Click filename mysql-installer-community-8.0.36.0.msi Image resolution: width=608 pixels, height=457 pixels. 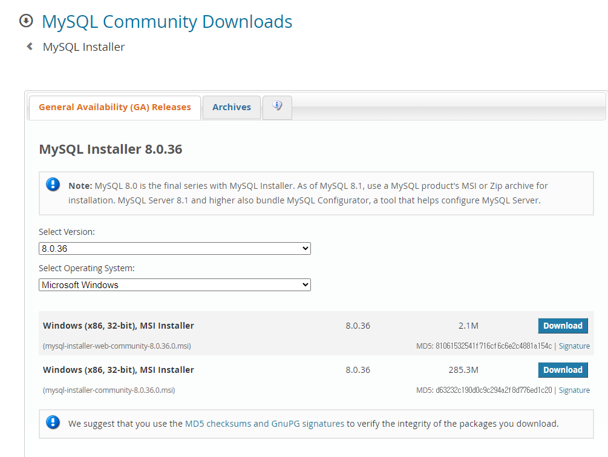pos(109,390)
